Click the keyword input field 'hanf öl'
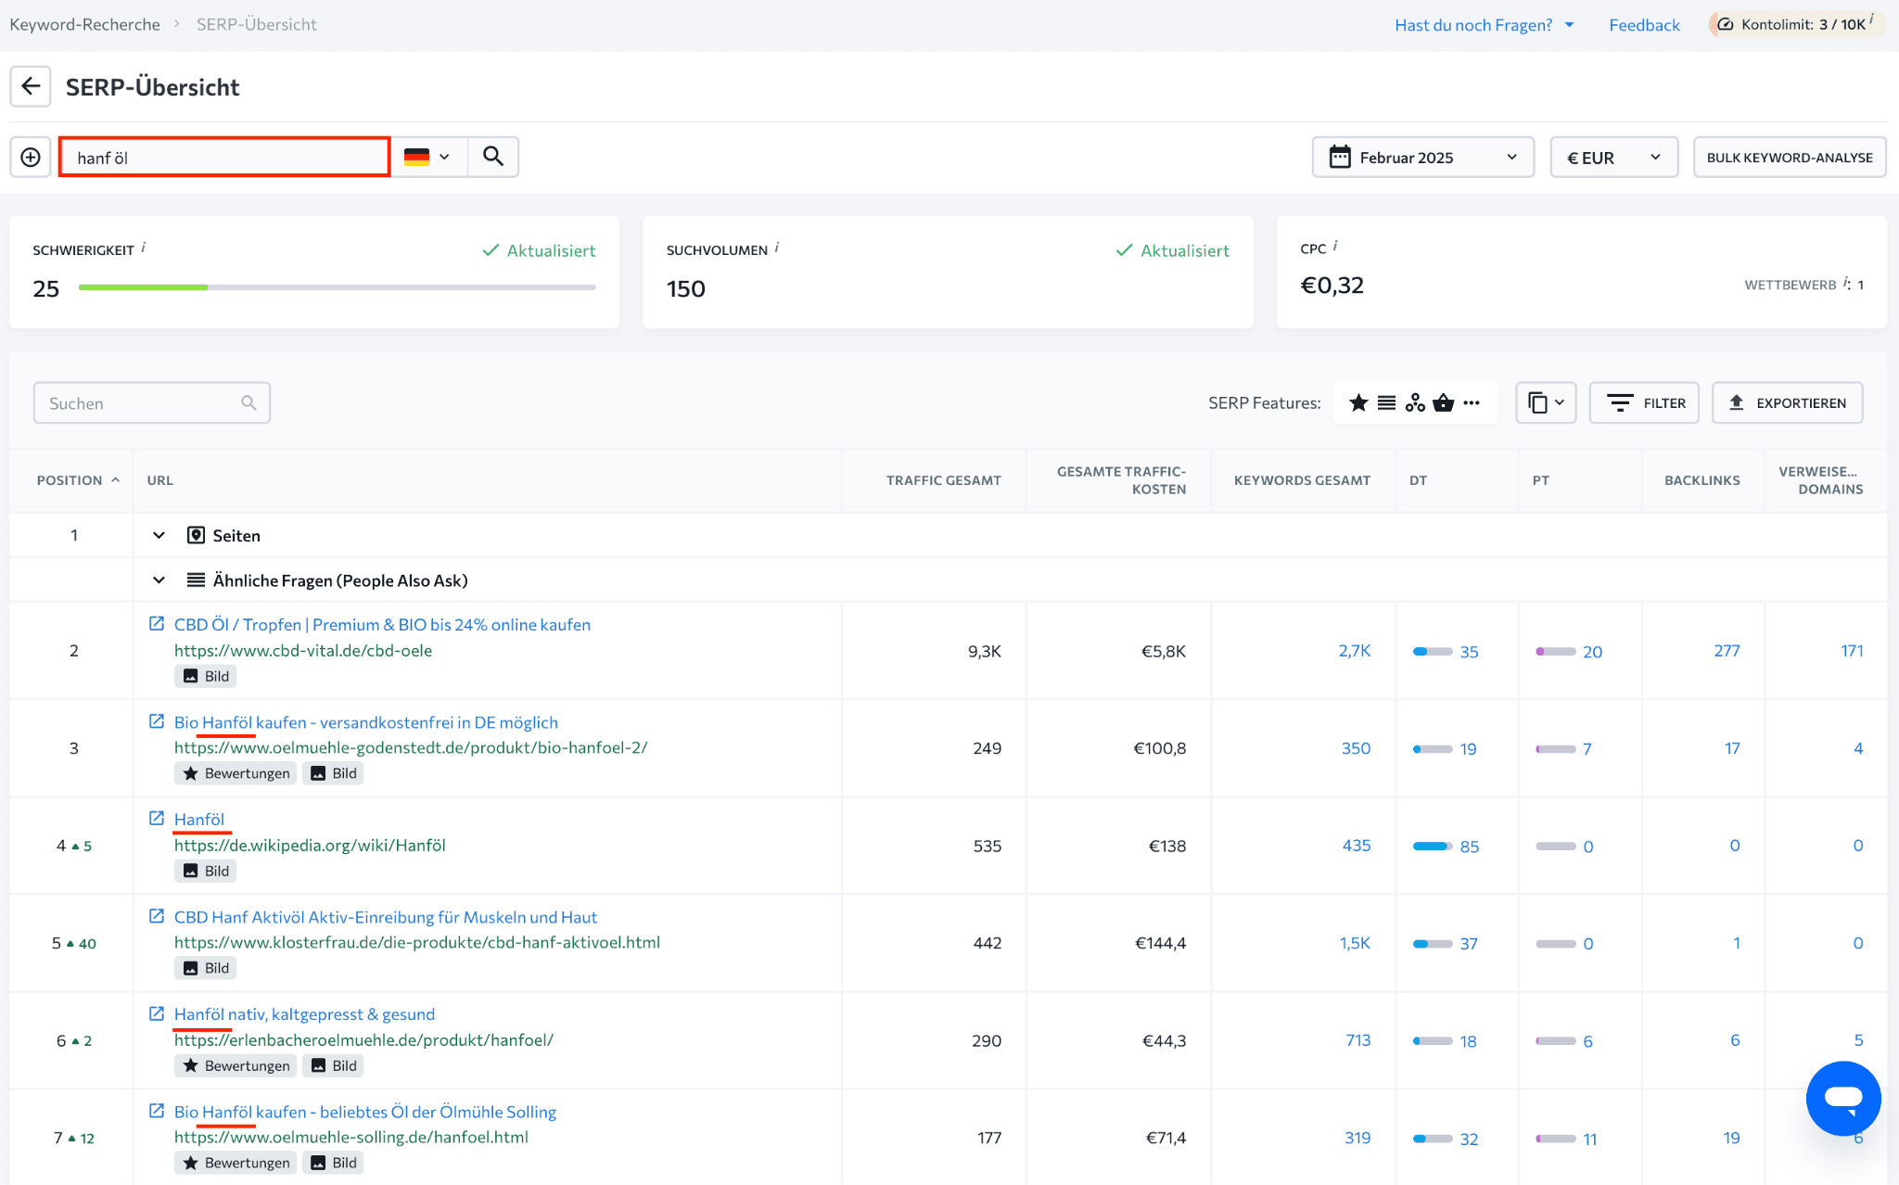This screenshot has height=1185, width=1899. [x=224, y=157]
